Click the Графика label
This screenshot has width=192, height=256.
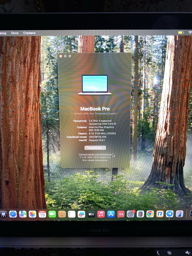[82, 127]
